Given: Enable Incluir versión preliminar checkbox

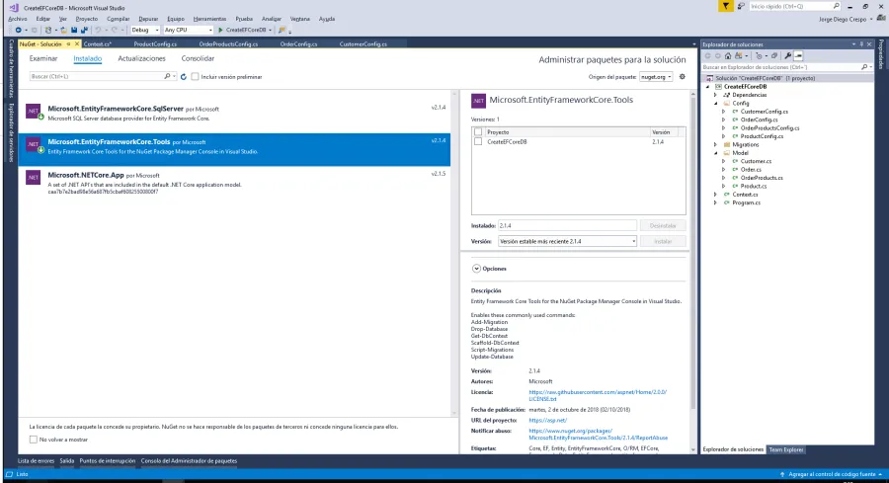Looking at the screenshot, I should point(195,76).
